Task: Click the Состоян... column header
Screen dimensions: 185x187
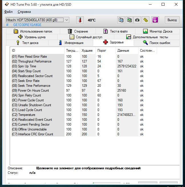Action: (x=148, y=51)
